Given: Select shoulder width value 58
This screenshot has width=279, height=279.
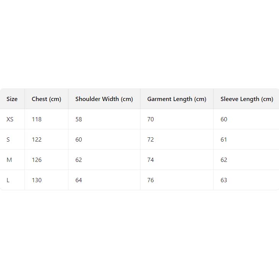Looking at the screenshot, I should coord(79,119).
